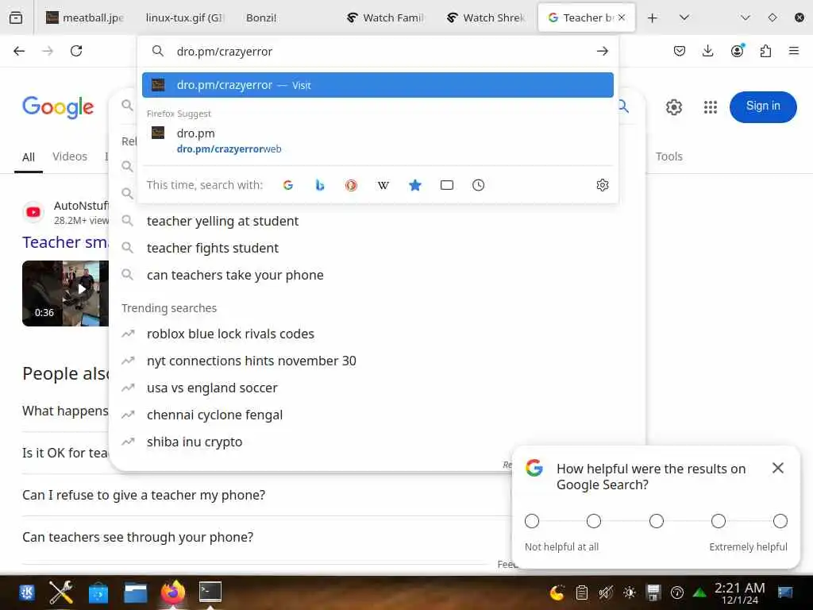The height and width of the screenshot is (610, 813).
Task: Select the fourth helpfulness radio button
Action: pyautogui.click(x=718, y=521)
